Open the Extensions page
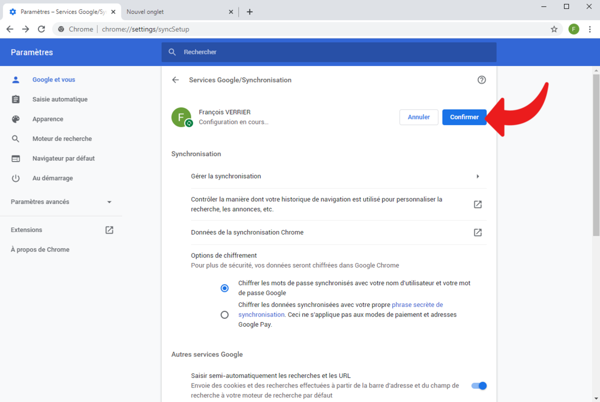 pyautogui.click(x=26, y=230)
